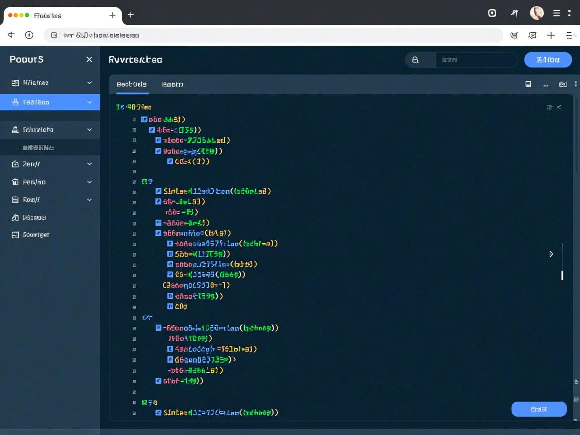580x435 pixels.
Task: Click the right arrow icon in code panel
Action: click(551, 254)
